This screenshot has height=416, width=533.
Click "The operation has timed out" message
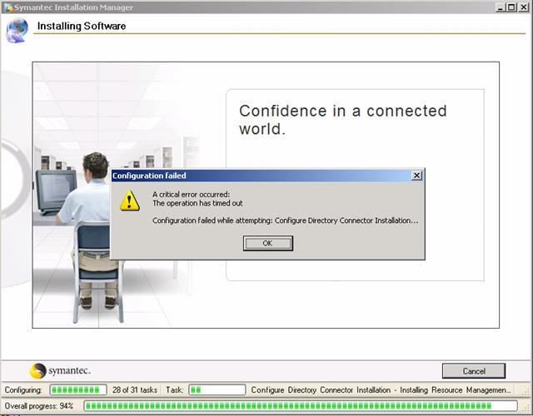(197, 203)
